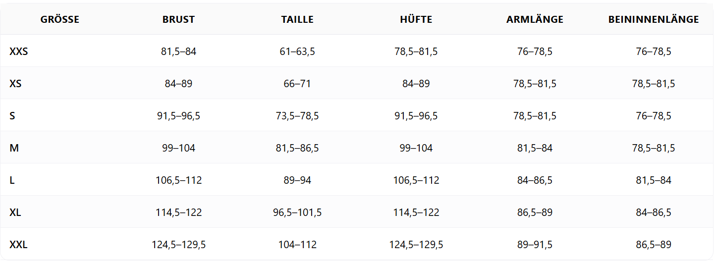This screenshot has height=262, width=716.
Task: Select the L size row label
Action: (12, 180)
